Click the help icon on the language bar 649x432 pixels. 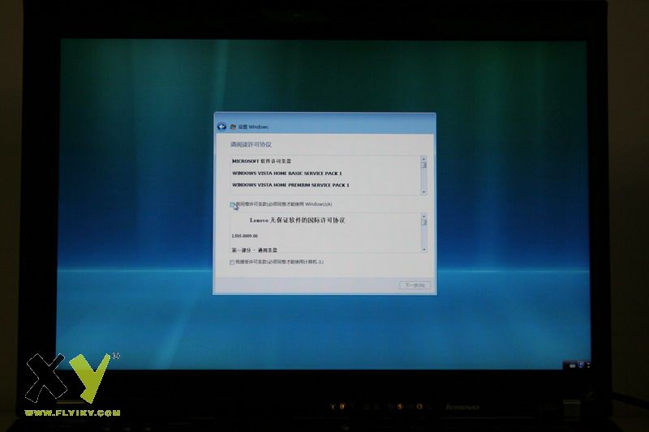coord(581,365)
